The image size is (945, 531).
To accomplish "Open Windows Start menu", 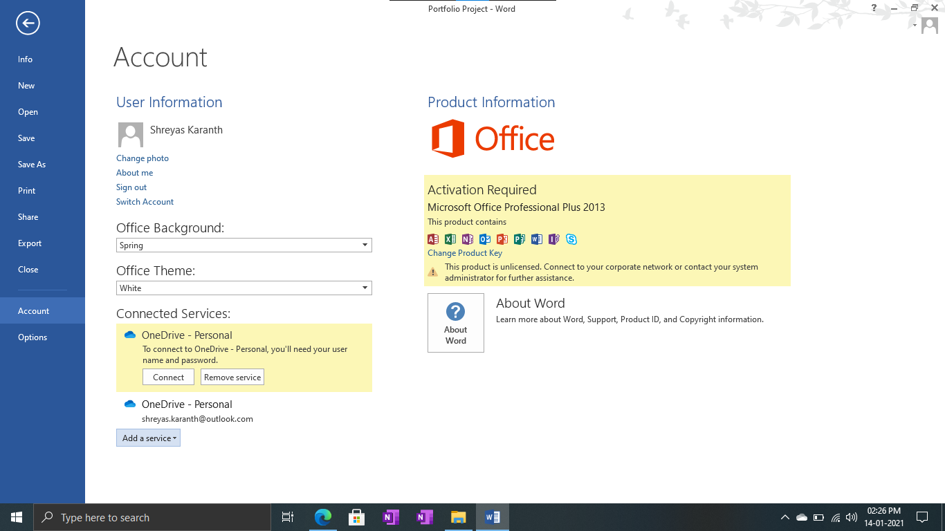I will (17, 517).
